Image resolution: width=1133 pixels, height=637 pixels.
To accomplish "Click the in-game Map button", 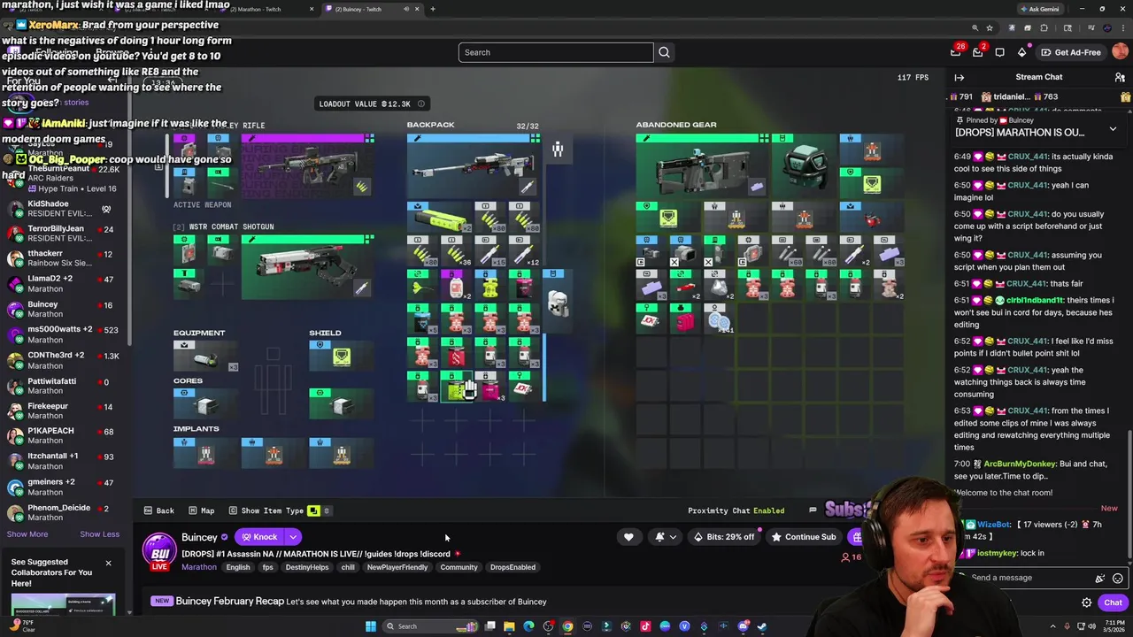I will click(200, 510).
